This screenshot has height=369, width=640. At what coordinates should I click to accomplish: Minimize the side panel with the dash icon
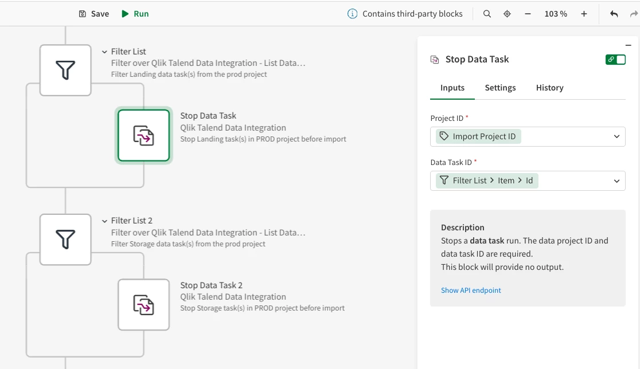point(628,45)
